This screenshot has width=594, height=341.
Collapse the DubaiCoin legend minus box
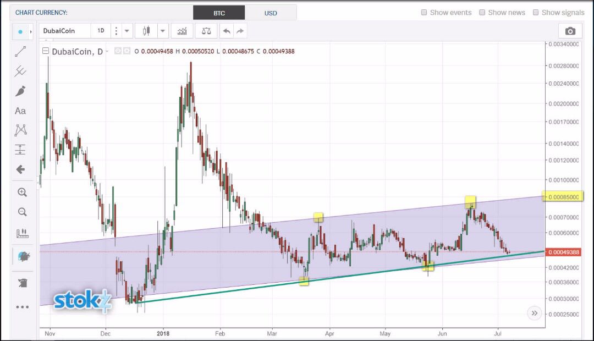pyautogui.click(x=46, y=51)
